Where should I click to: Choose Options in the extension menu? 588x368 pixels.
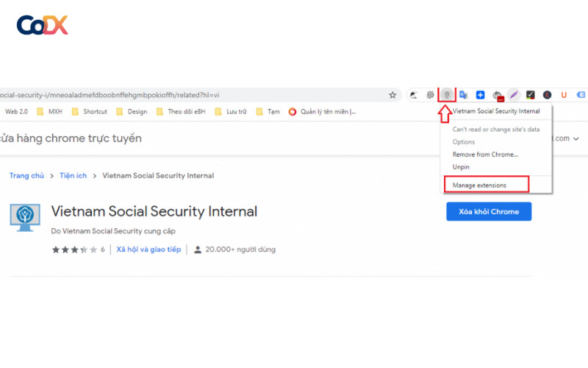click(464, 142)
